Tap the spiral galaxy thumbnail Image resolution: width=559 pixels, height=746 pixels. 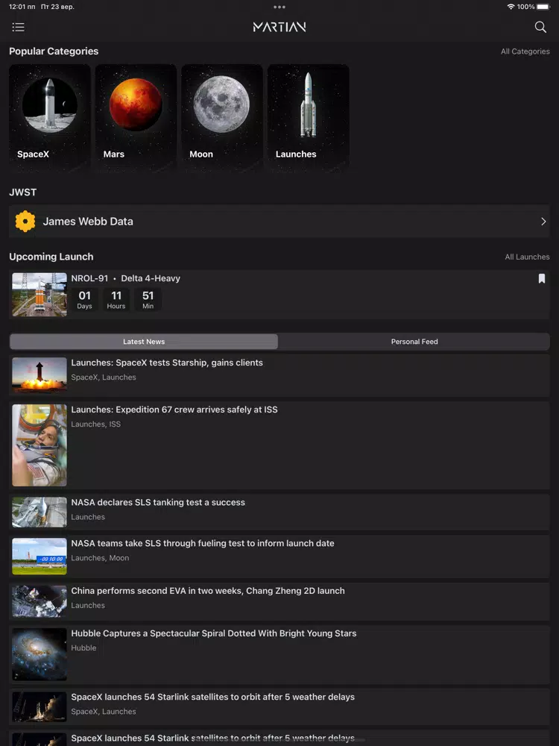pos(40,655)
